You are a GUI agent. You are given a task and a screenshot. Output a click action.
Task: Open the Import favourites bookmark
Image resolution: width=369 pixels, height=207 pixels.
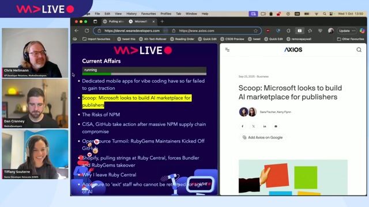pos(96,39)
